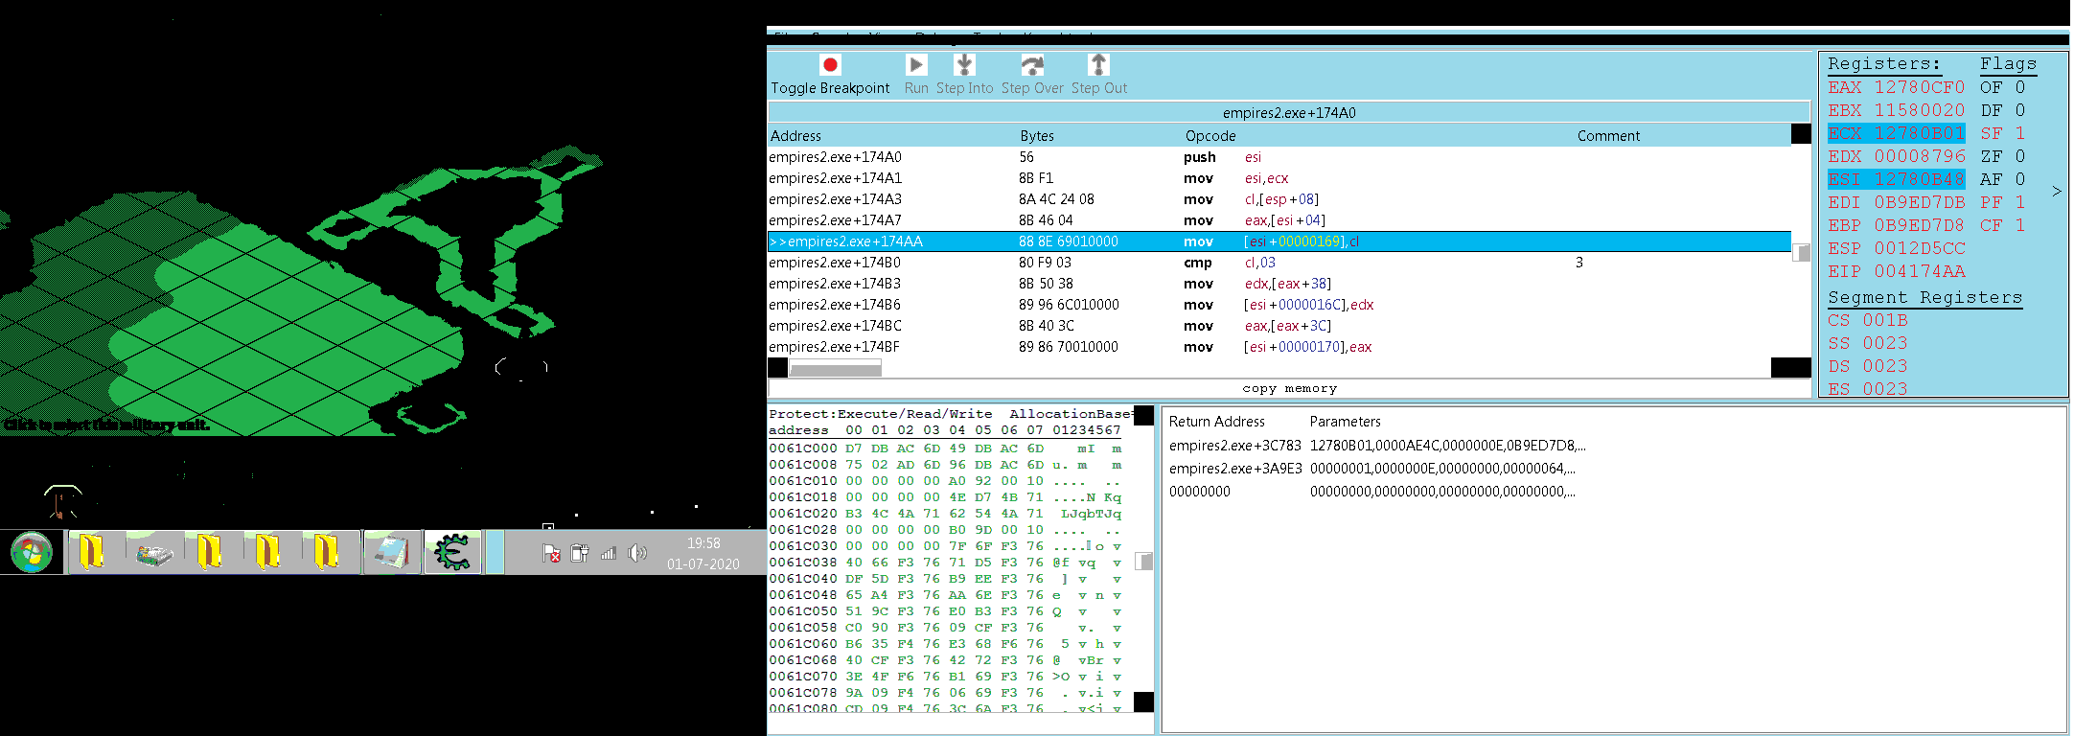2074x736 pixels.
Task: Click the Step Over toolbar icon
Action: pos(1031,64)
